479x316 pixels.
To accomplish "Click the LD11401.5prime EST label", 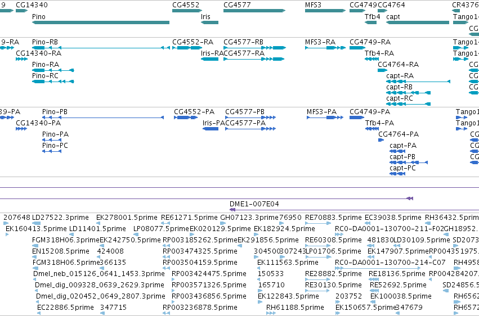I will click(97, 229).
